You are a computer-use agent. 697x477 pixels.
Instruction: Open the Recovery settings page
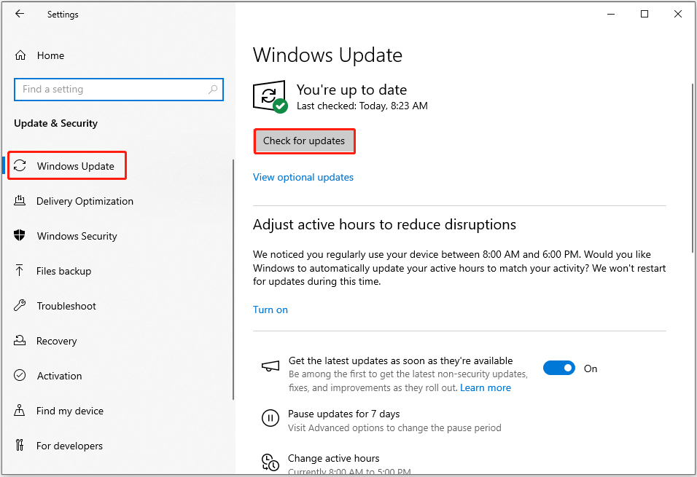pyautogui.click(x=56, y=341)
